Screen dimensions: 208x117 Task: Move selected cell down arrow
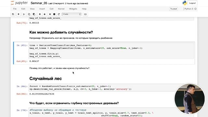point(45,14)
